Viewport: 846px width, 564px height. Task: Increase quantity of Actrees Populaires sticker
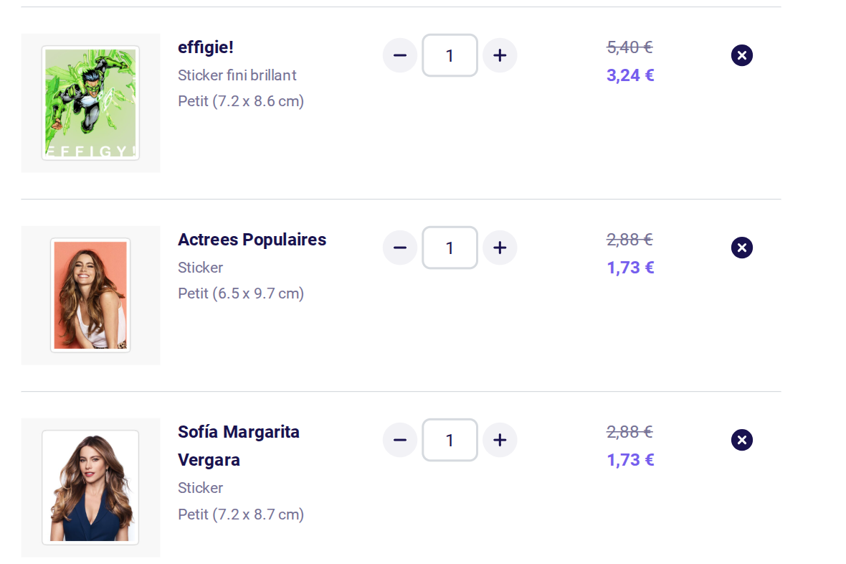(x=500, y=248)
